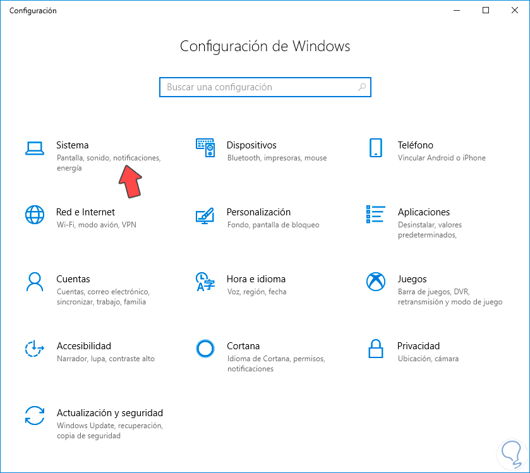Open the Dispositivos keyboard and speaker icon
This screenshot has width=530, height=473.
[205, 148]
